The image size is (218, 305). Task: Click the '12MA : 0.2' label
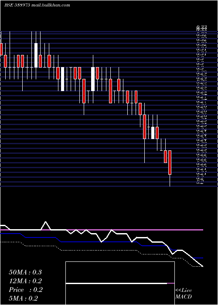[25, 281]
